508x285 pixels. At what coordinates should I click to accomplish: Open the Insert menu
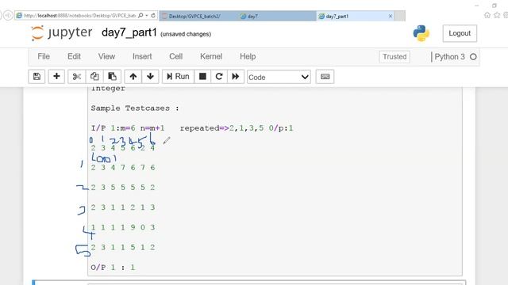click(x=142, y=56)
